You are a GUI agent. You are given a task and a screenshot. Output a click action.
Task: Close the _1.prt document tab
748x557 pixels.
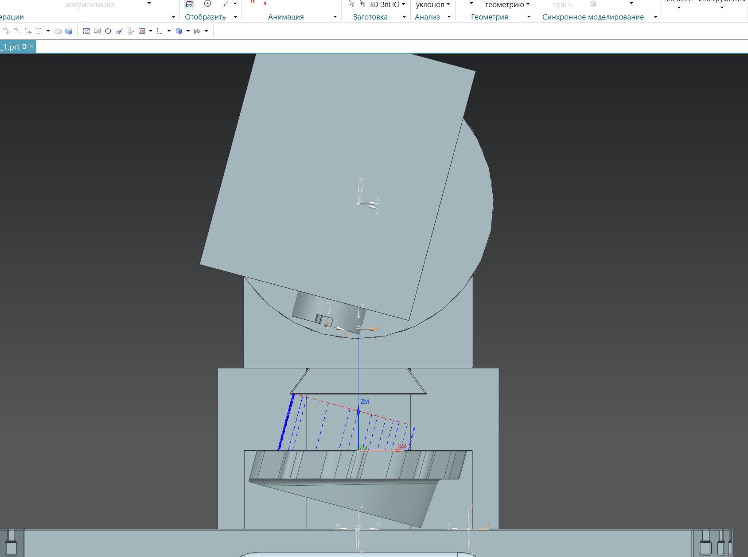(31, 46)
